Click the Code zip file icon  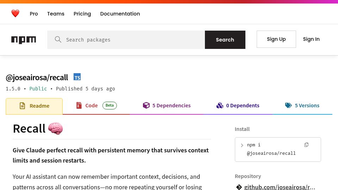click(x=79, y=105)
